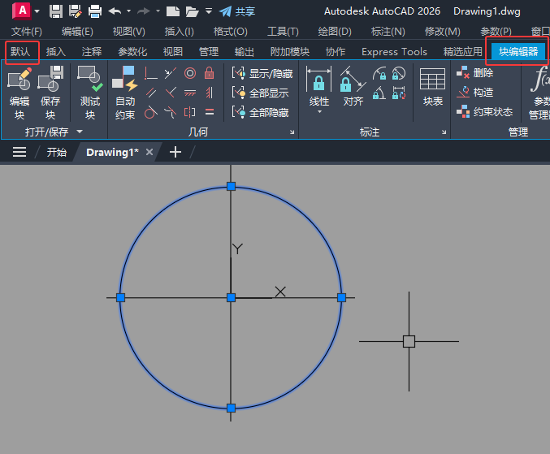Switch to the 默认 ribbon tab
The width and height of the screenshot is (550, 454).
(20, 52)
